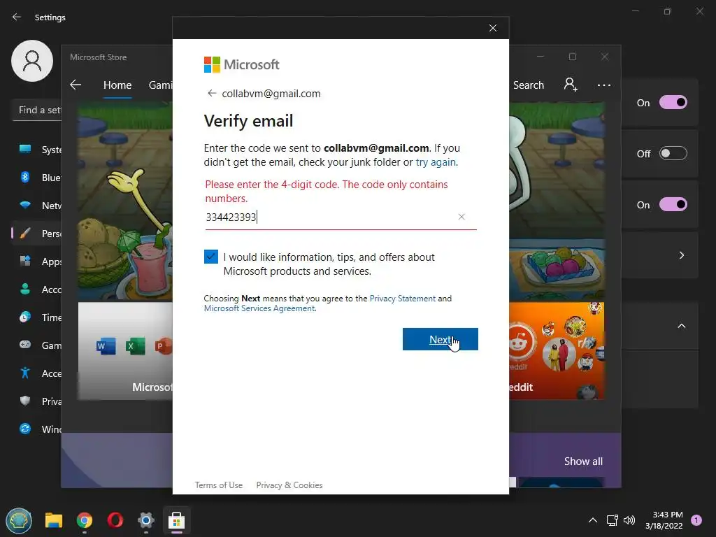Go back from collabvm@gmail.com with the arrow

click(212, 93)
